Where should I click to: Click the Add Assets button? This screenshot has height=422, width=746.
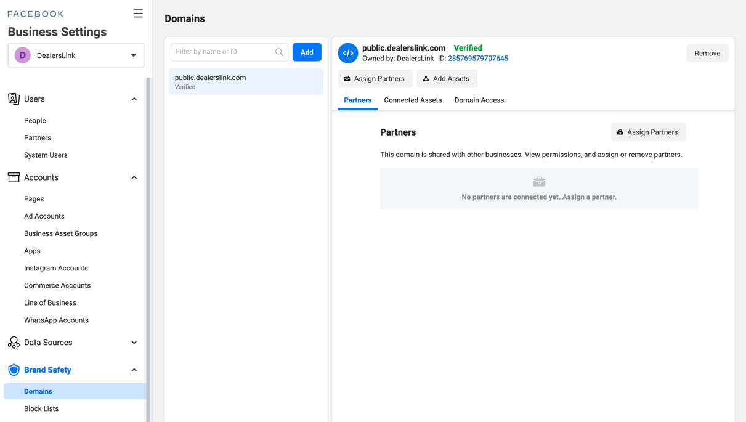pos(447,79)
